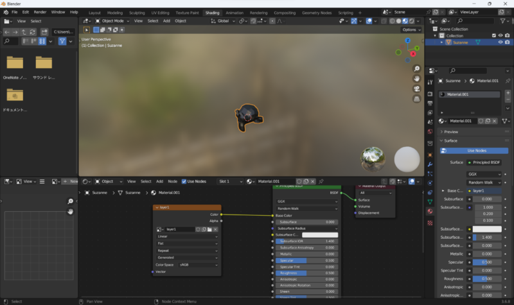Image resolution: width=514 pixels, height=305 pixels.
Task: Open the Object Data properties tab
Action: tap(430, 202)
